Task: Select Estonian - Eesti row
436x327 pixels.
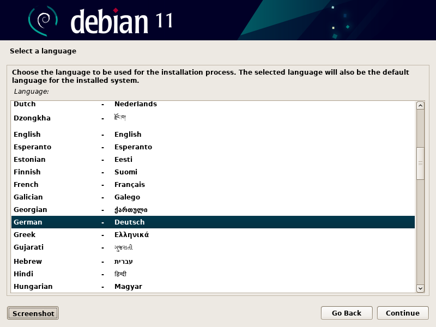Action: click(x=213, y=159)
